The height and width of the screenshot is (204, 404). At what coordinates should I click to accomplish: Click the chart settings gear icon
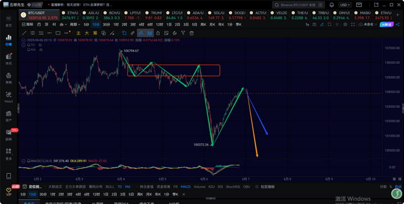pos(345,25)
